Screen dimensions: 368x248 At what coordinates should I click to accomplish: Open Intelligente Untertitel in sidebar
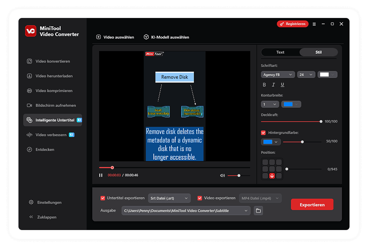[x=53, y=120]
